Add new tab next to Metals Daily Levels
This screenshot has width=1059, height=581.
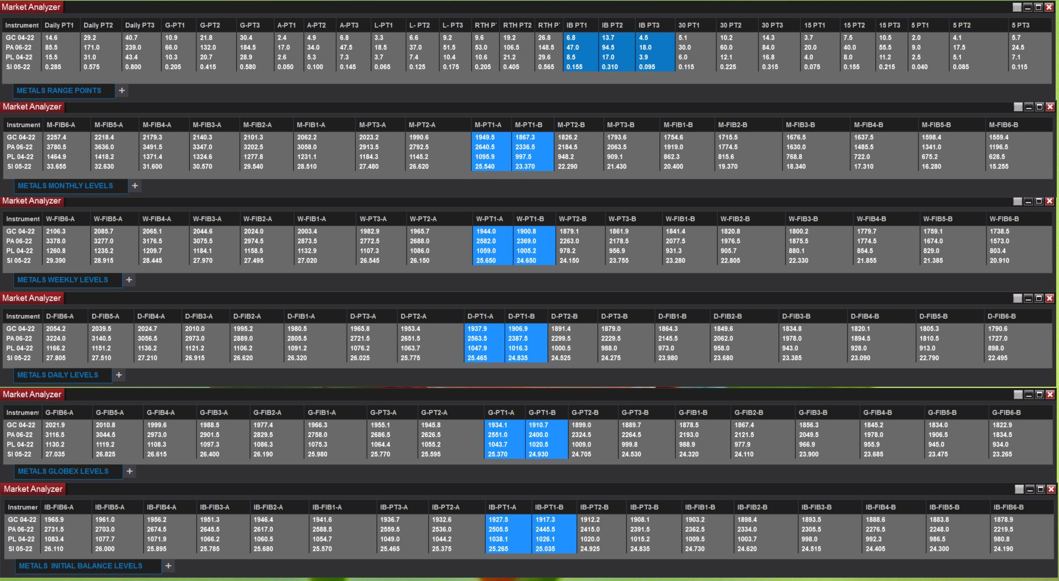coord(118,375)
